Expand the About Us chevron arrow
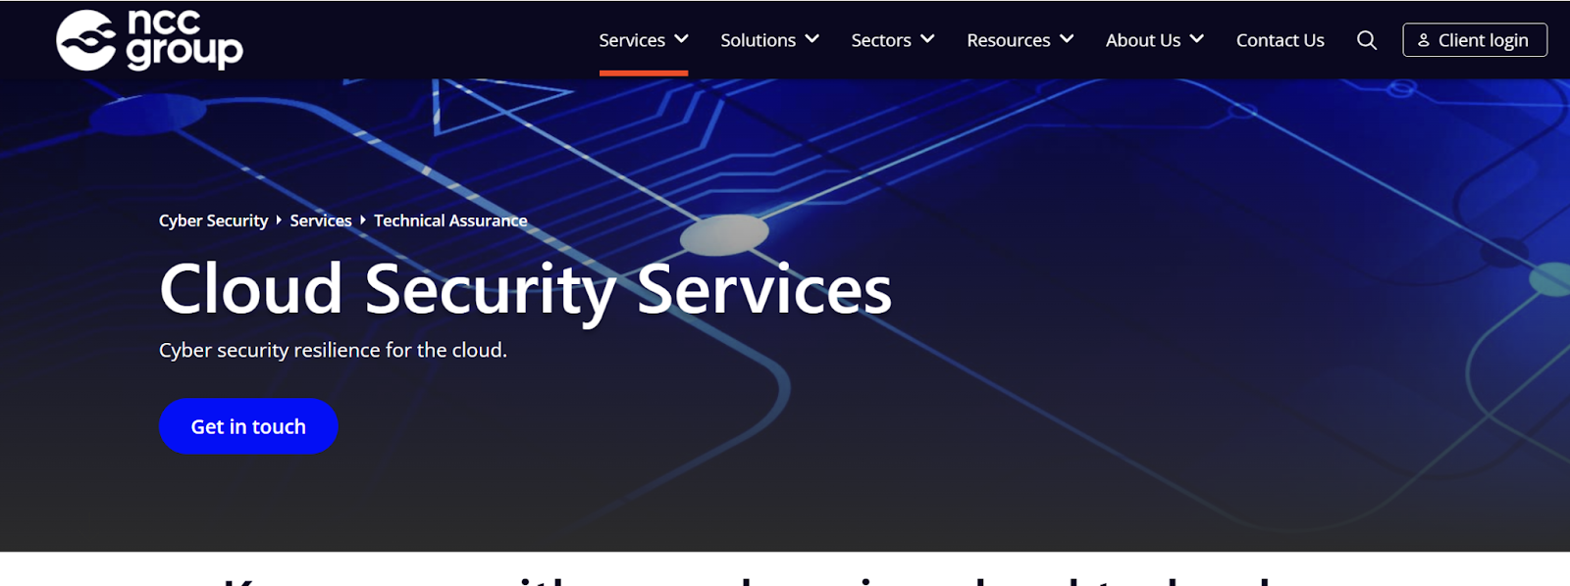1570x586 pixels. (1197, 39)
